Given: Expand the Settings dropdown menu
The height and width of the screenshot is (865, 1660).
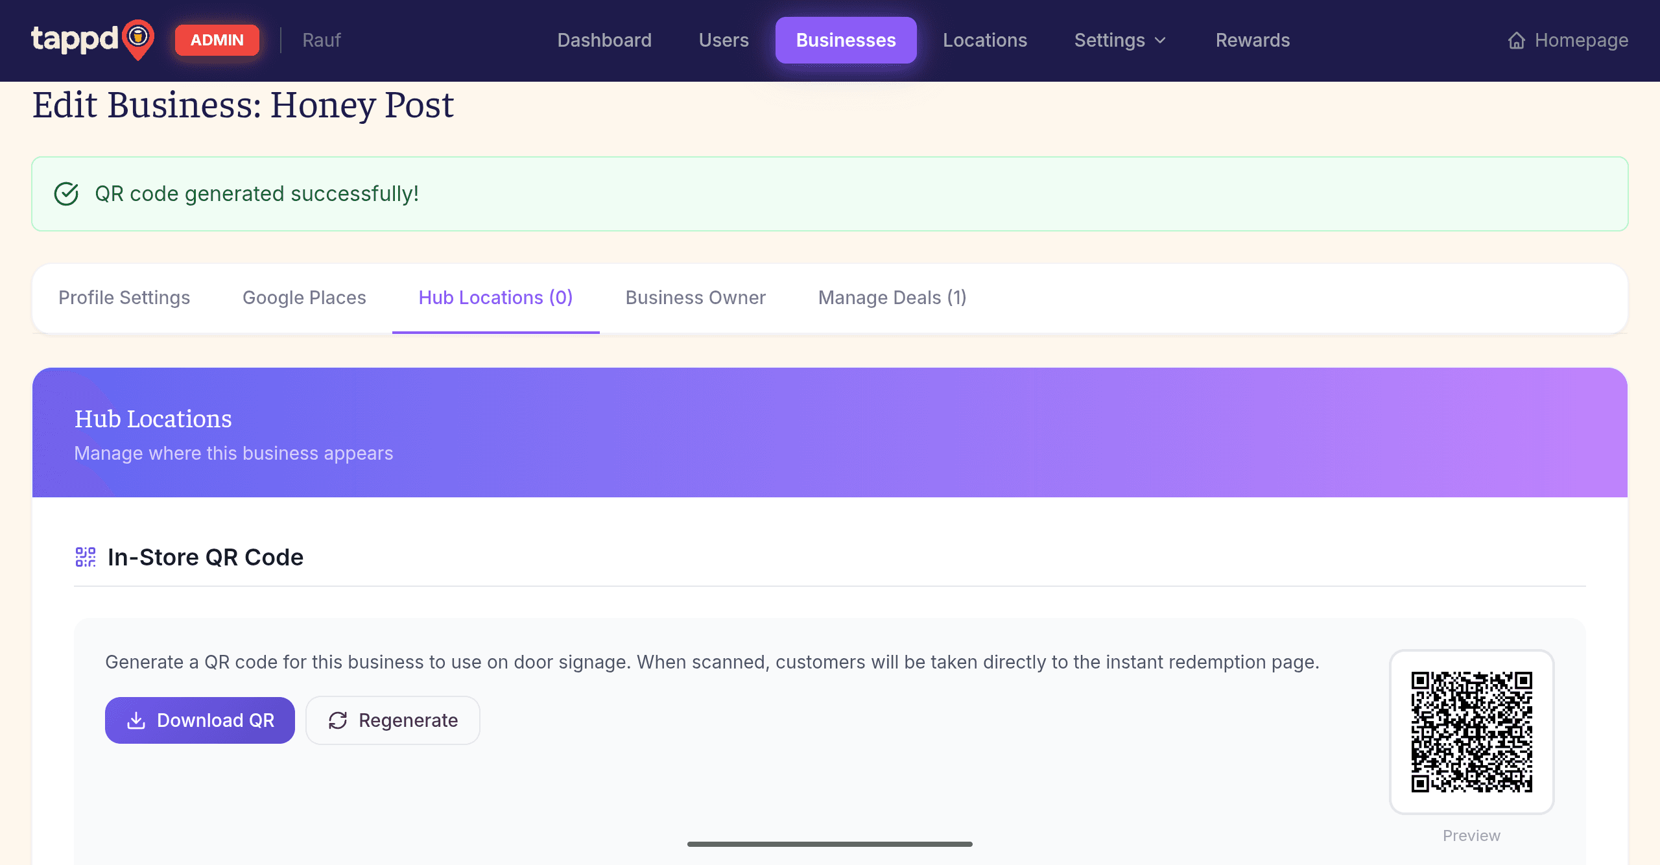Looking at the screenshot, I should [1120, 40].
